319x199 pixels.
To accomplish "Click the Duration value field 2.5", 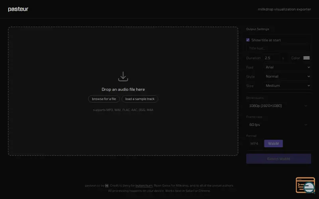I will pos(272,58).
